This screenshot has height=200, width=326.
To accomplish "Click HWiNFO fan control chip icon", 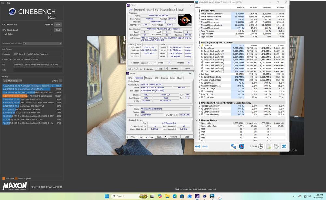I will pos(241,146).
